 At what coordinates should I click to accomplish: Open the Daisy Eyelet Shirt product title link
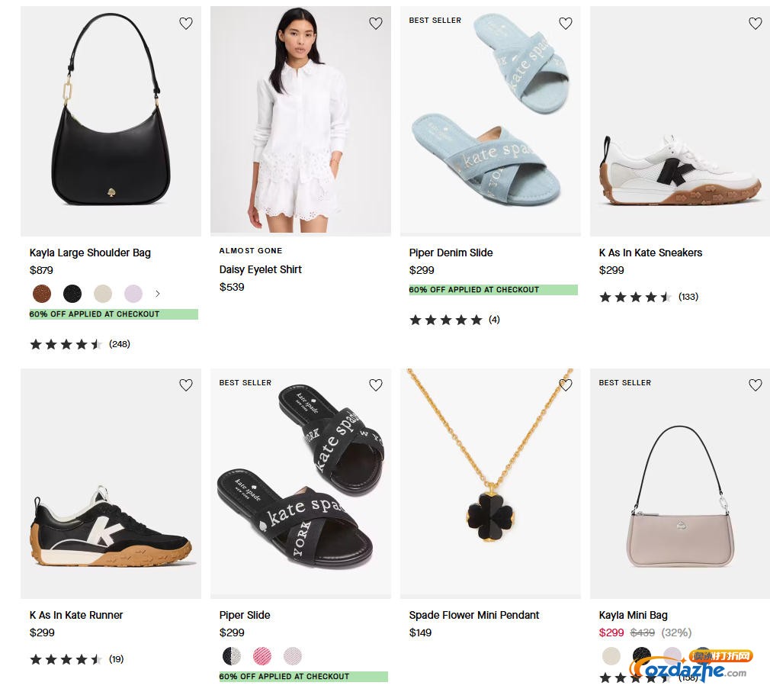click(x=261, y=269)
